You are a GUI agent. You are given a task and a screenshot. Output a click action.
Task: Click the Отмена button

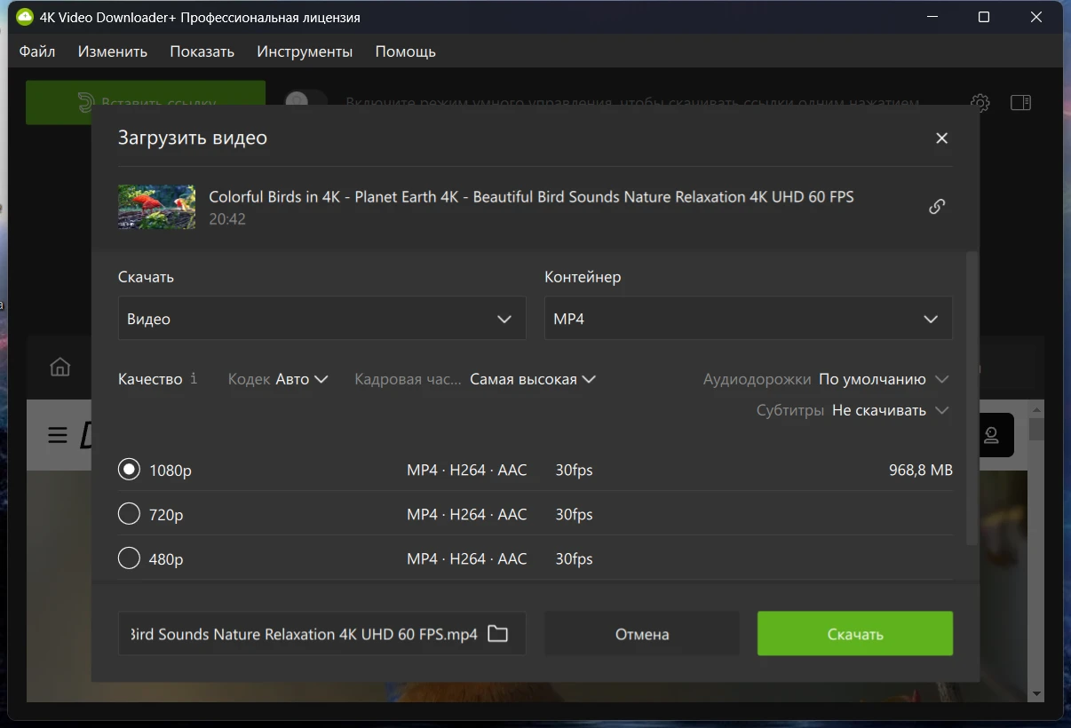tap(641, 634)
